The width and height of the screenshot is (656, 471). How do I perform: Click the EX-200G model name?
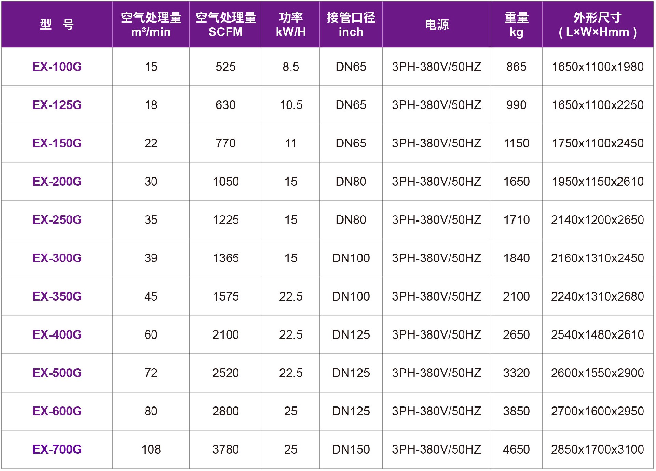coord(57,181)
